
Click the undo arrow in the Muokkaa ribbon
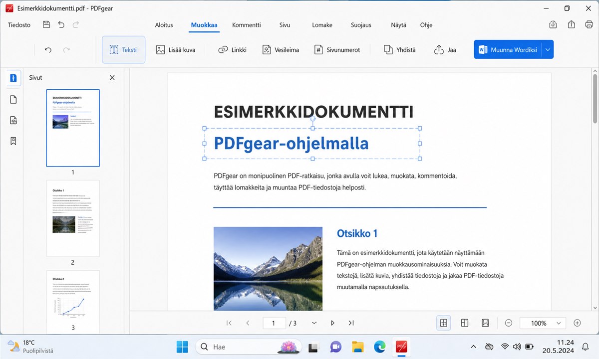point(48,50)
